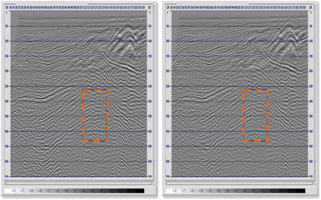This screenshot has height=200, width=321.
Task: Click the left panel's horizontal scrollbar
Action: (78, 183)
